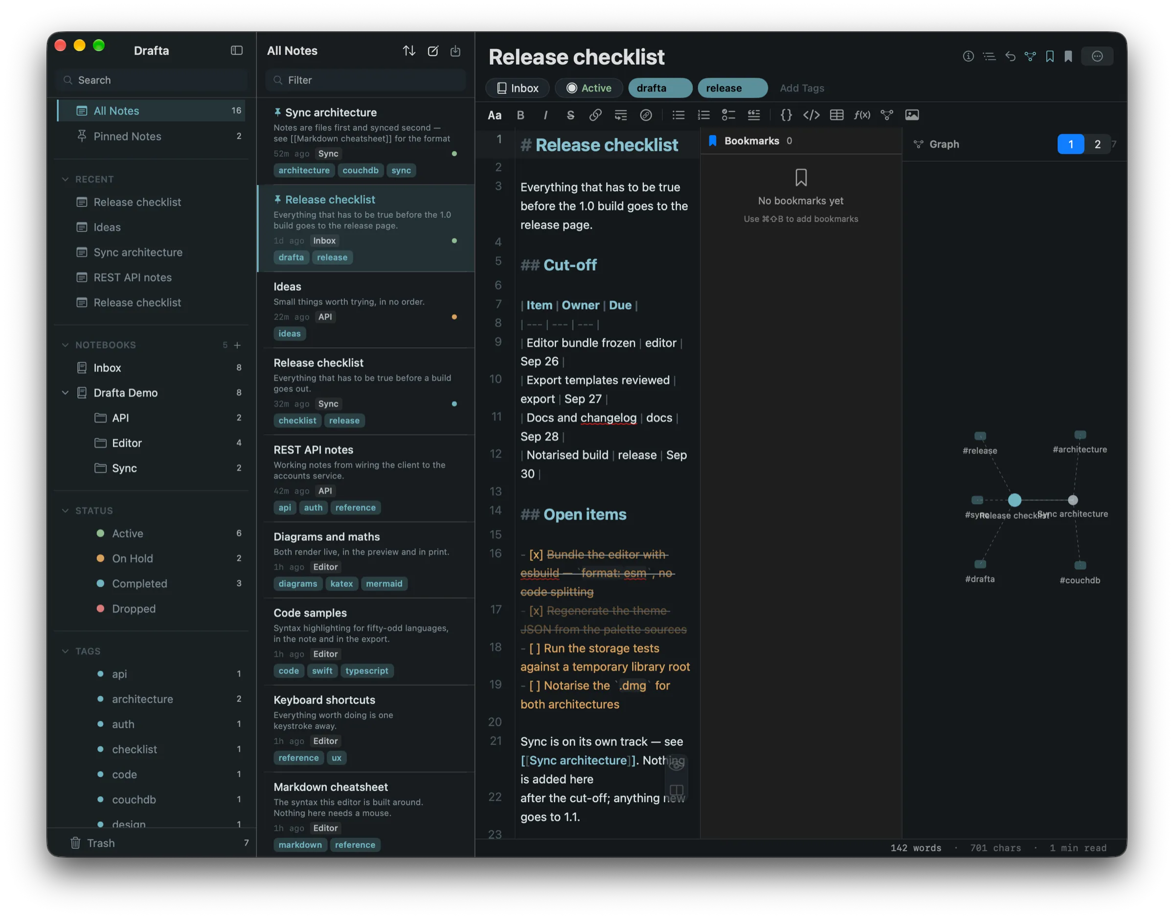Apply strikethrough formatting
Image resolution: width=1174 pixels, height=919 pixels.
(570, 115)
